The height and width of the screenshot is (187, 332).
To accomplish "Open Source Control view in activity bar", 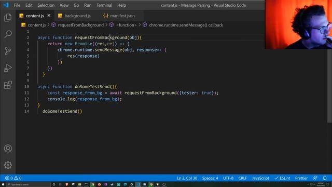I will click(x=8, y=51).
